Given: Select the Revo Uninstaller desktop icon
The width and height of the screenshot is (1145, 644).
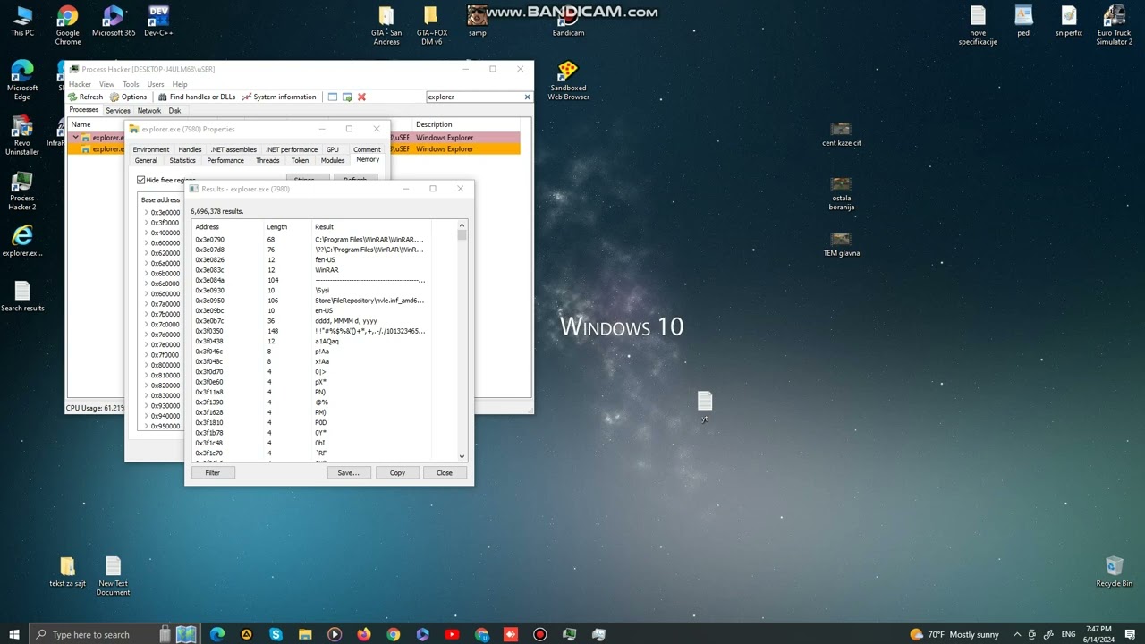Looking at the screenshot, I should (22, 136).
